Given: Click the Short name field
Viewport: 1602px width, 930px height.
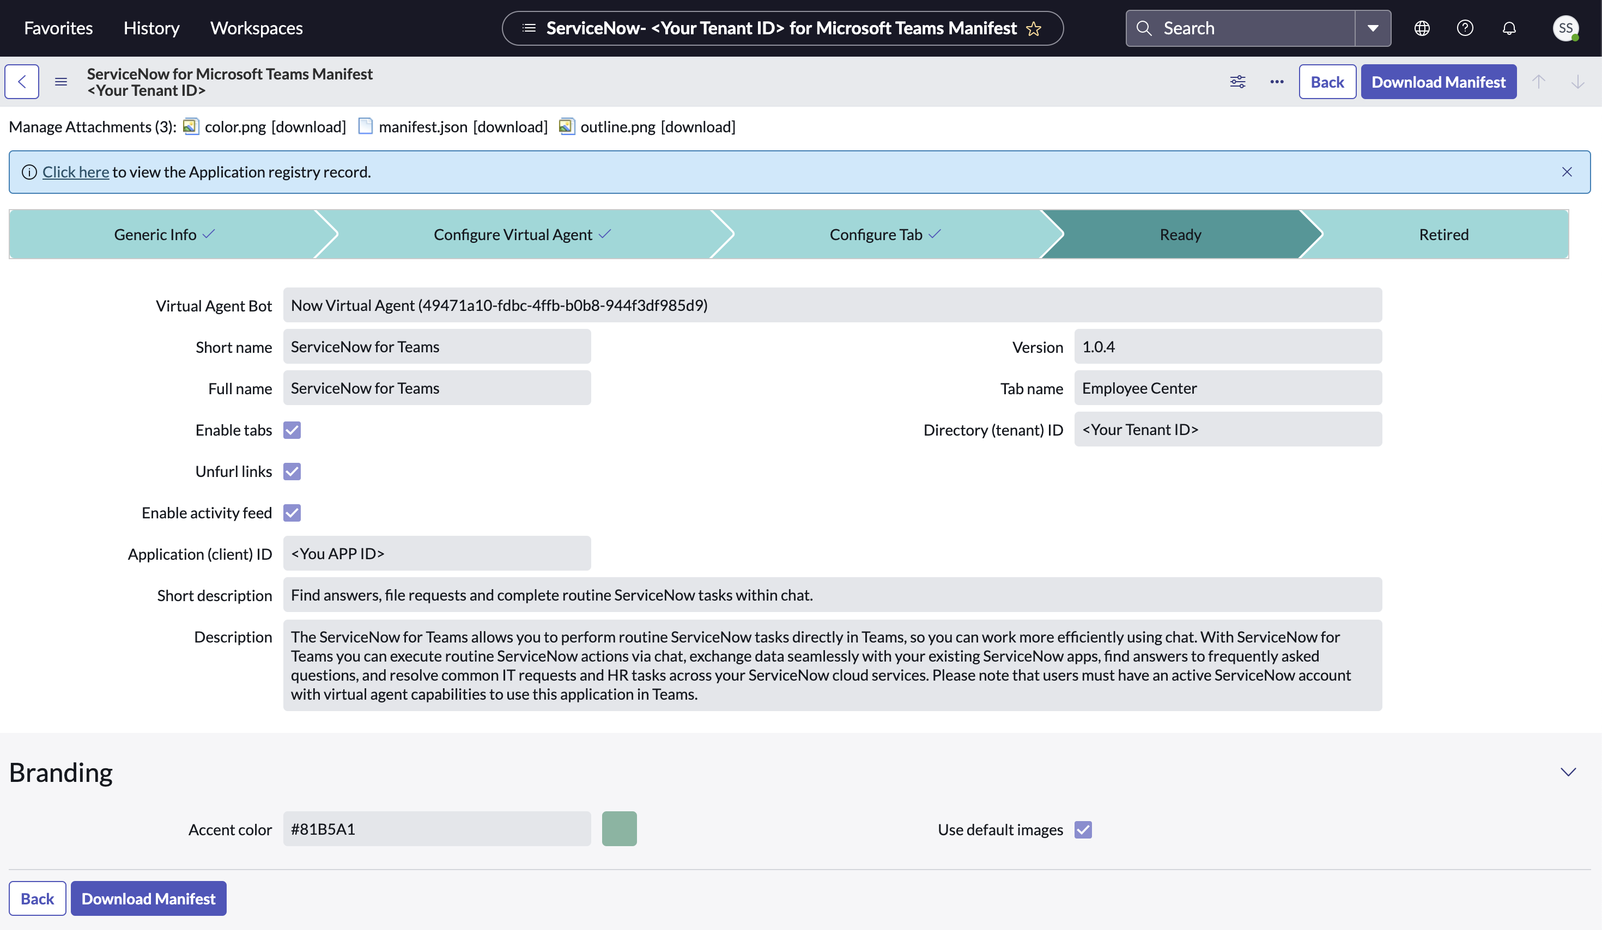Looking at the screenshot, I should [437, 346].
